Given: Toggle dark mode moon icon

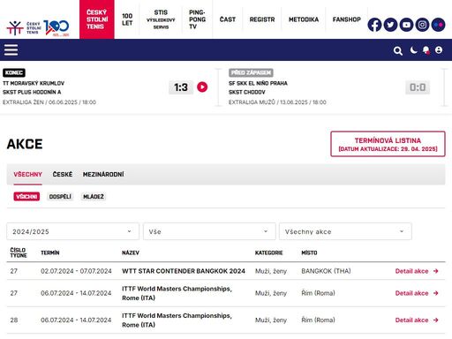Looking at the screenshot, I should click(413, 50).
